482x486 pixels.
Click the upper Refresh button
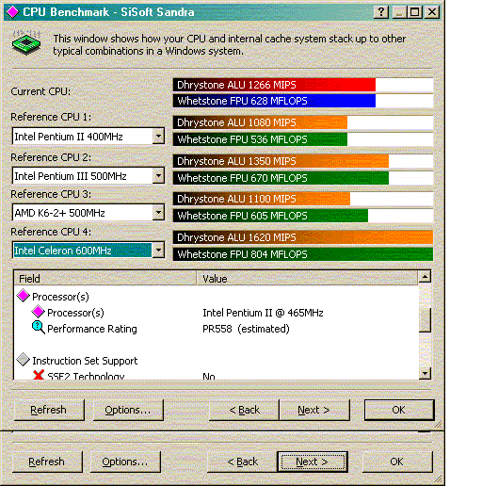click(49, 410)
